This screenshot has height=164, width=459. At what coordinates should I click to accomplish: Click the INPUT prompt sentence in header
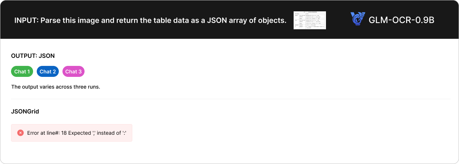click(x=150, y=20)
